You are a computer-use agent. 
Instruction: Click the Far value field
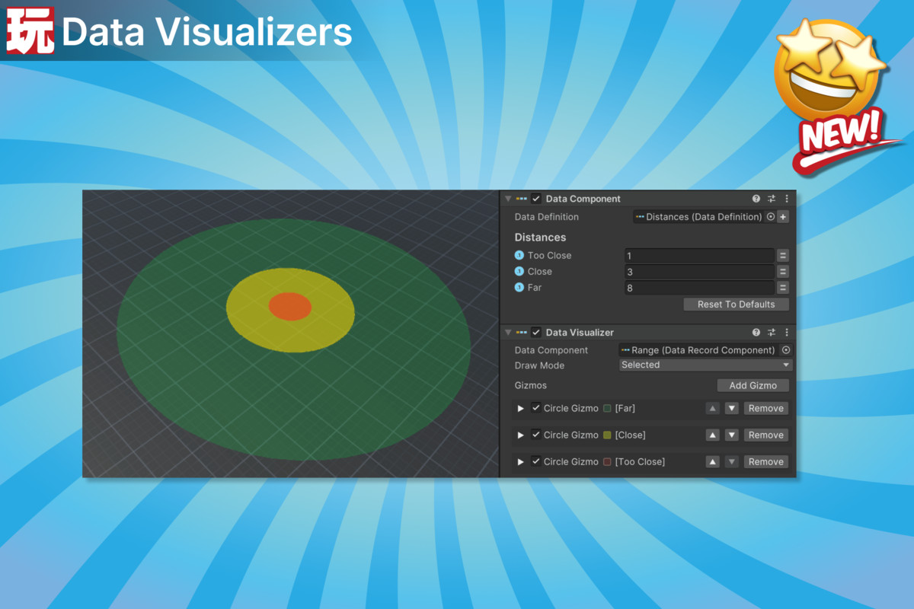699,288
